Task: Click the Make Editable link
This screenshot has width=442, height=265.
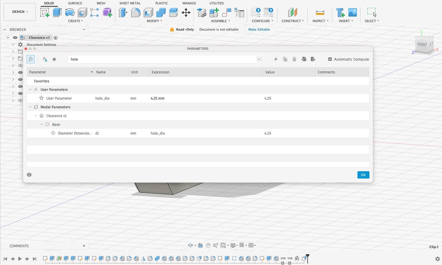Action: (x=259, y=29)
